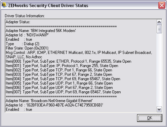The height and width of the screenshot is (127, 167).
Task: Click the Filter State Open (0x2001) line
Action: point(27,48)
